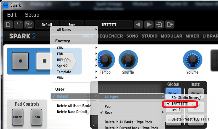Viewport: 218px width, 129px height.
Task: Choose Delete All Users Banks
Action: (x=74, y=106)
